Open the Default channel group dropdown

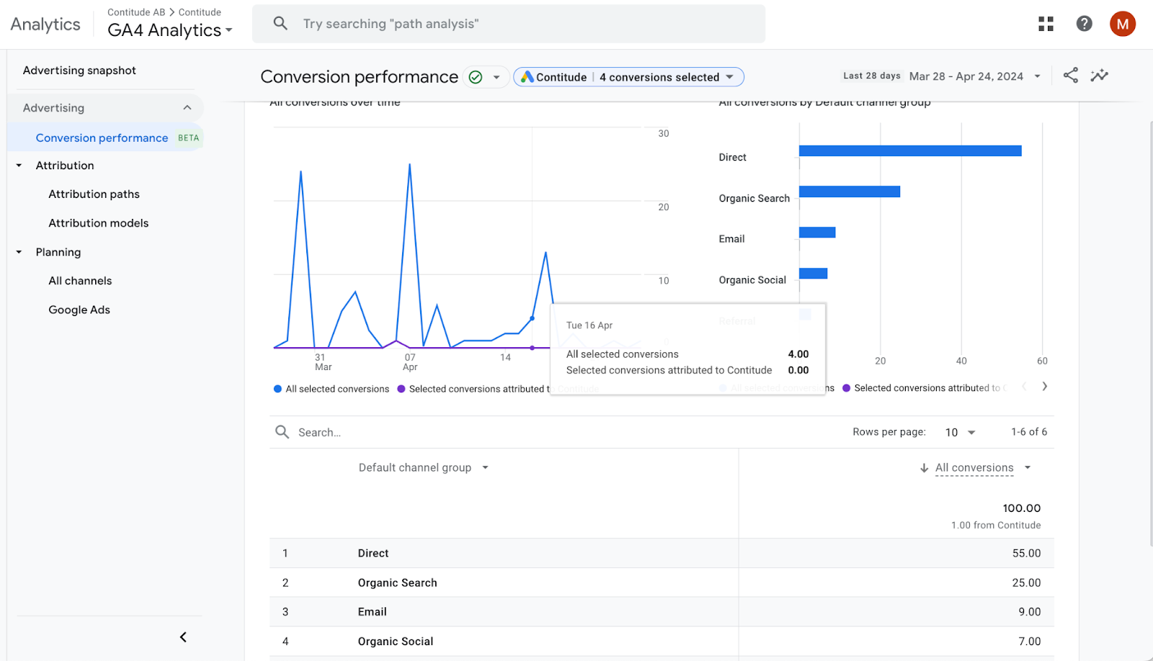point(424,468)
